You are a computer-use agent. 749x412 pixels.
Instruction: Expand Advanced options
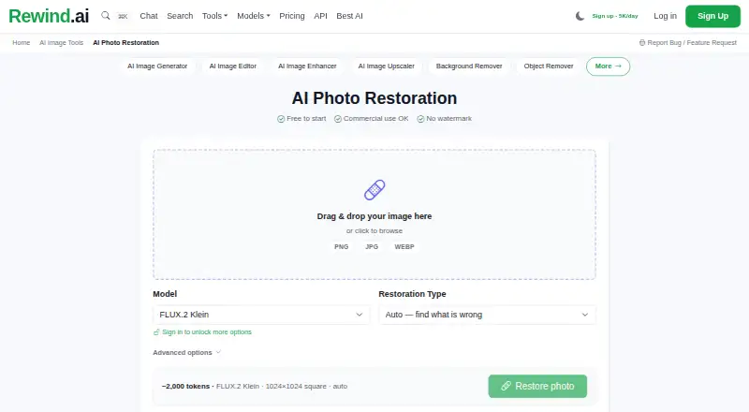click(x=186, y=352)
